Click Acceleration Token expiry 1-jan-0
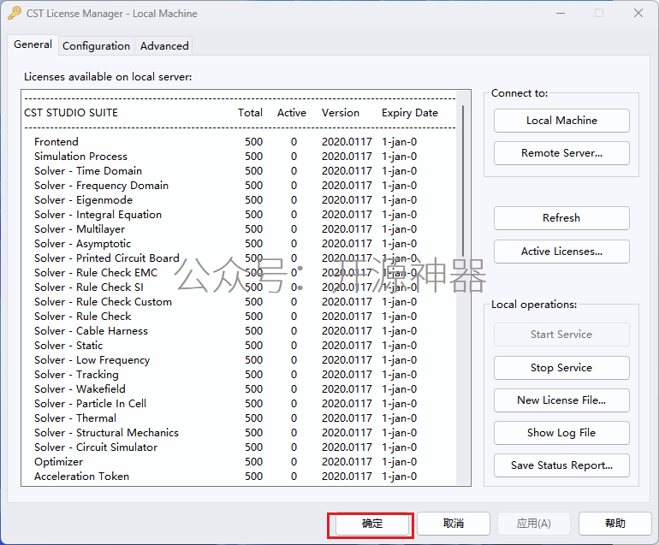 400,477
